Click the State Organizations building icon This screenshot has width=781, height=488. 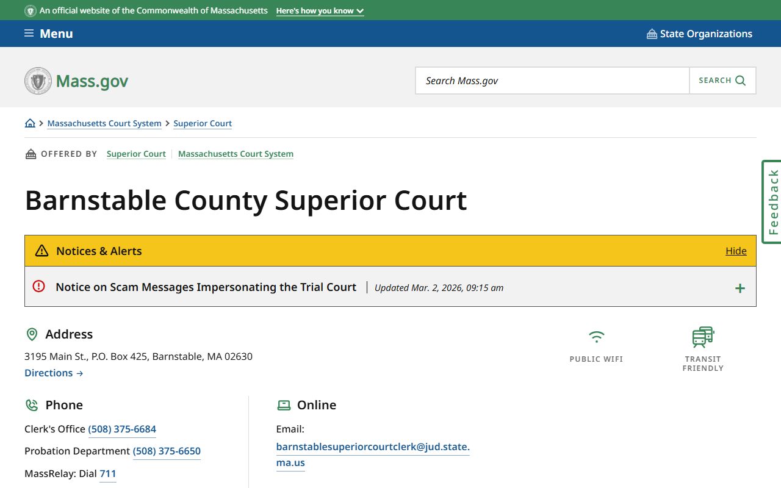coord(652,34)
